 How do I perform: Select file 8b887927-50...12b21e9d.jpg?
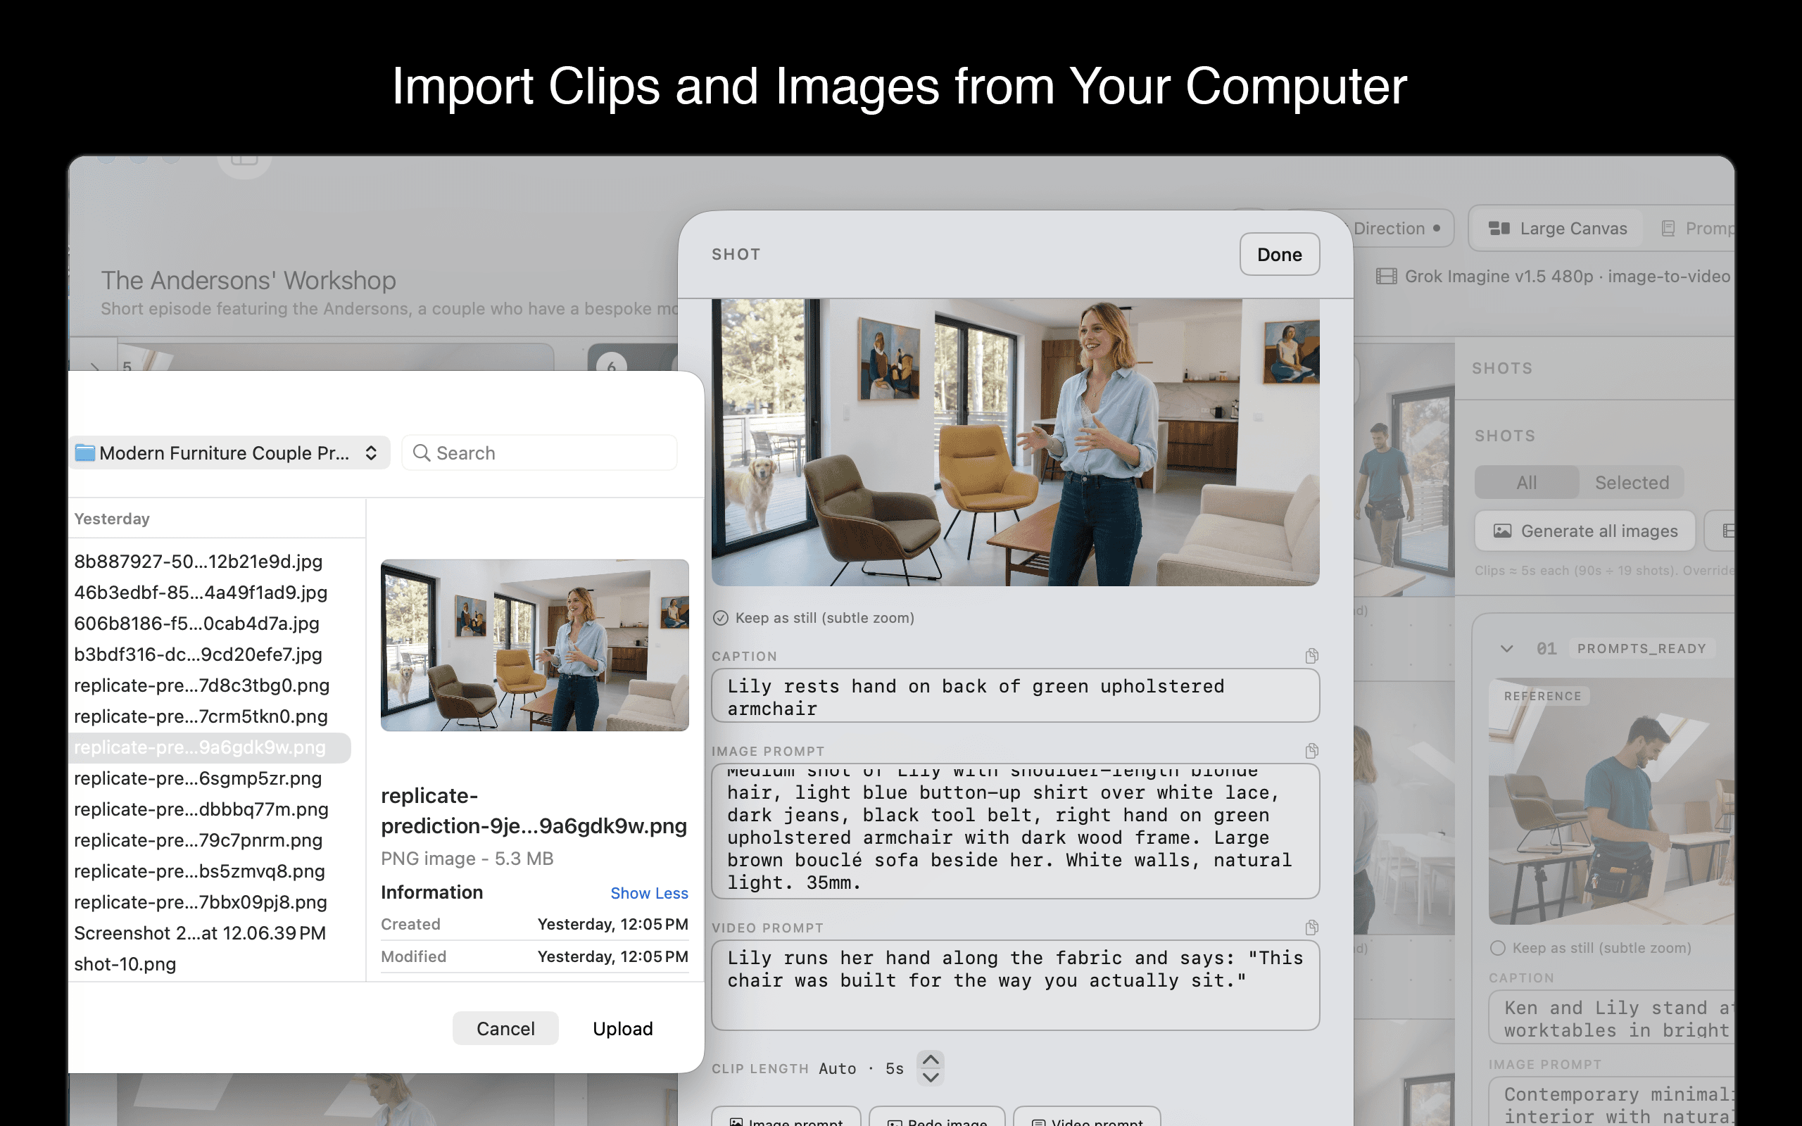click(198, 562)
